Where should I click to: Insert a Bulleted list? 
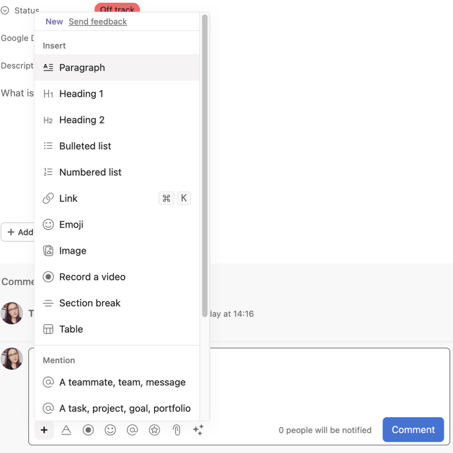point(85,146)
